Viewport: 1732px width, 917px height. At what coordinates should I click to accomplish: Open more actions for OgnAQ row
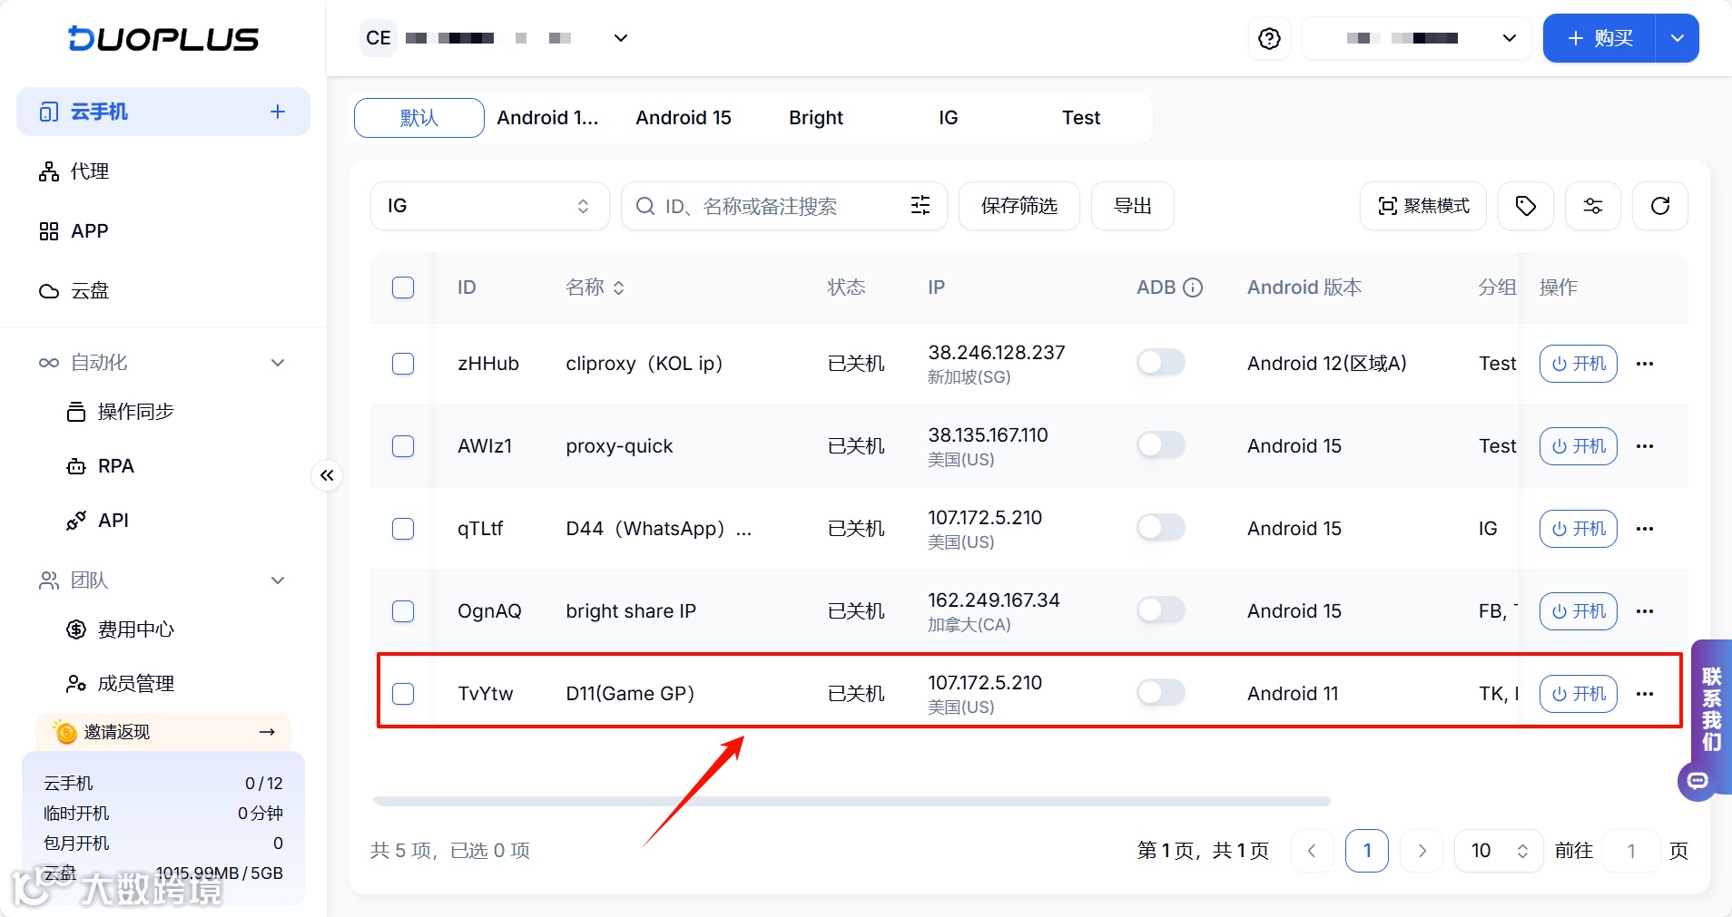point(1645,611)
